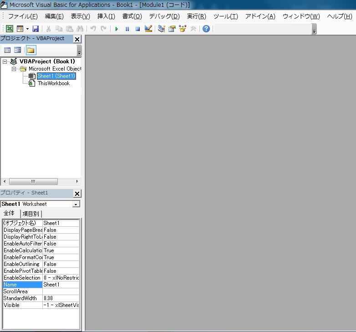Close the Properties - Sheet1 panel
Viewport: 356px width, 332px height.
click(77, 194)
